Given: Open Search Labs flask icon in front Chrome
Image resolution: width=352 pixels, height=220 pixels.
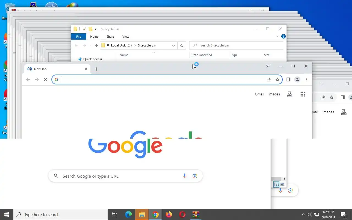Looking at the screenshot, I should [290, 94].
